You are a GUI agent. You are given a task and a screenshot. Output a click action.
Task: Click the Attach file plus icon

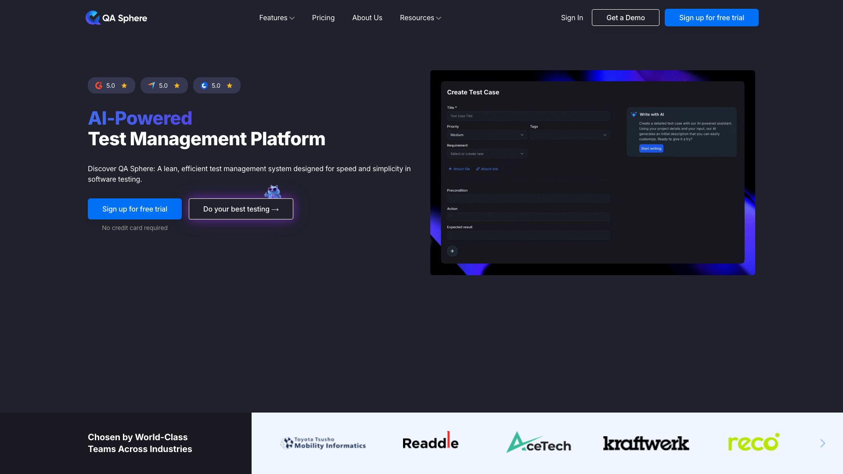pos(450,169)
